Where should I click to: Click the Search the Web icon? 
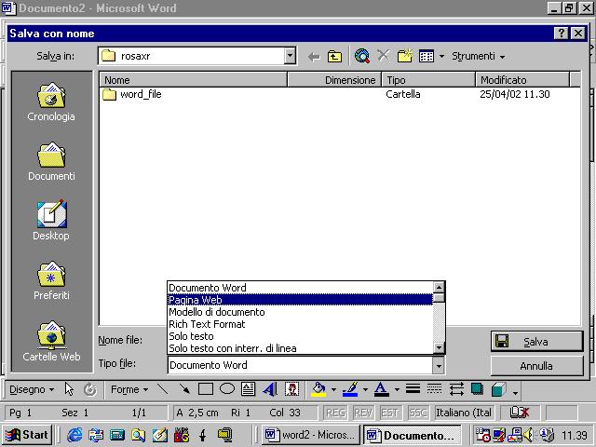pos(362,56)
